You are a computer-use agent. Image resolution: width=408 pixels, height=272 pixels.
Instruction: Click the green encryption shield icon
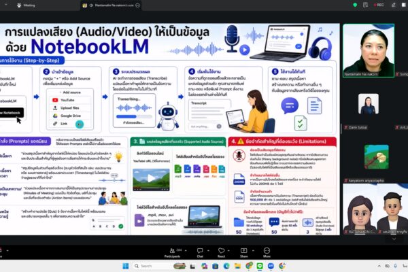coord(355,5)
